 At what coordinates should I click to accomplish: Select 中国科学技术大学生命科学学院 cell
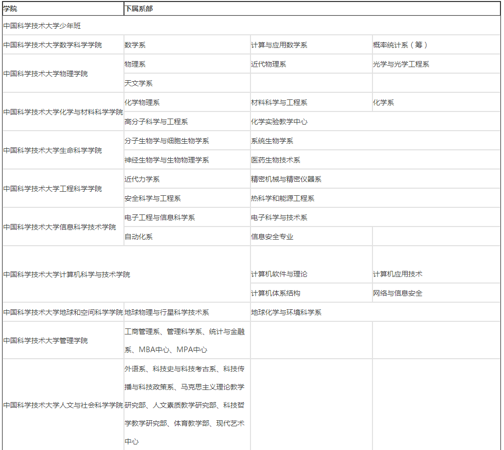pyautogui.click(x=63, y=150)
